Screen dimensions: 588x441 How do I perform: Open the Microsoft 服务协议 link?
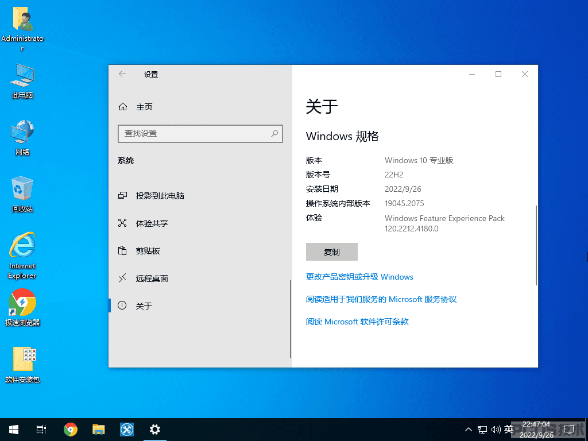(381, 299)
